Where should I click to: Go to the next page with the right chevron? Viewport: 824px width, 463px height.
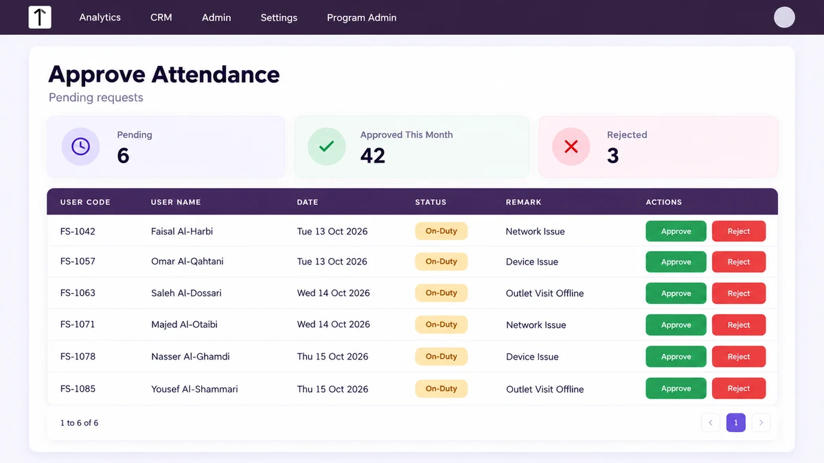pyautogui.click(x=761, y=423)
